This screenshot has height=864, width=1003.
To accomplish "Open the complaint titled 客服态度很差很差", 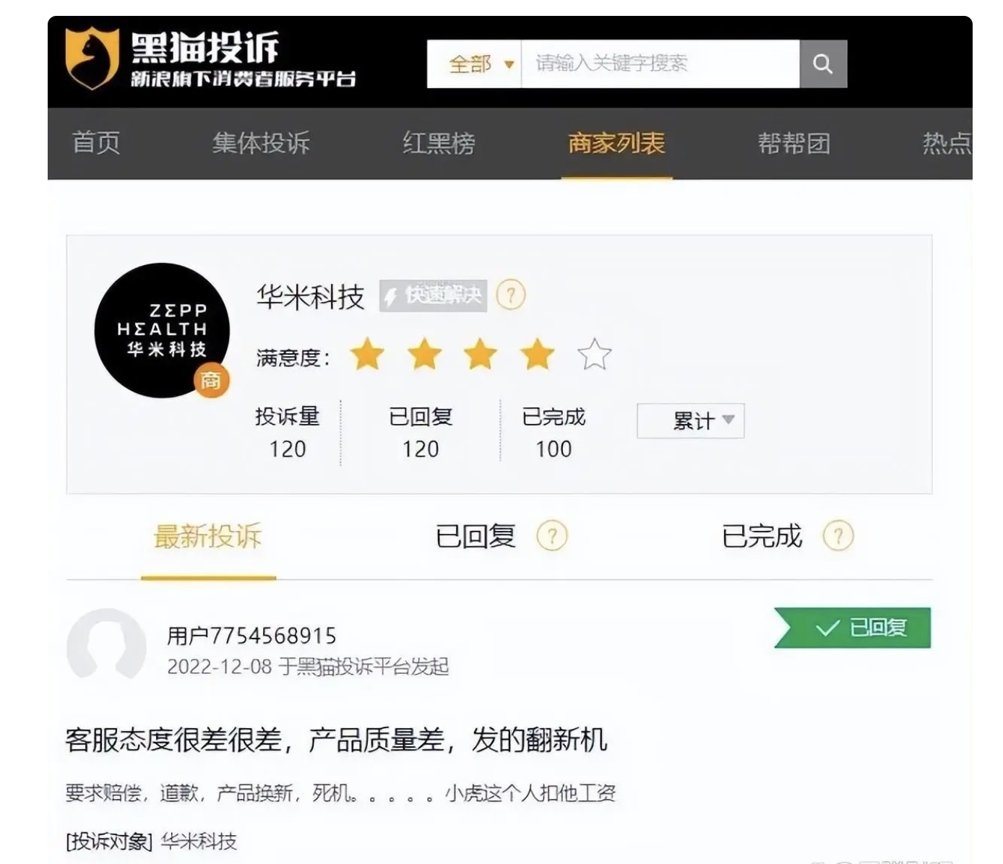I will [x=336, y=740].
